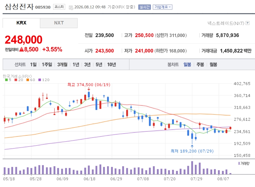Switch candlestick chart to 주봉

click(200, 65)
